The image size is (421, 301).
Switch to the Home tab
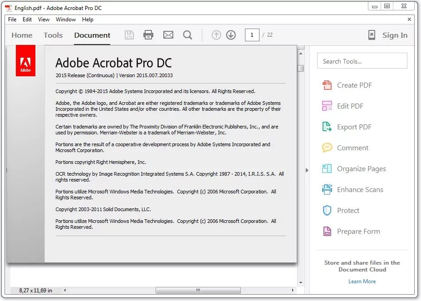(22, 35)
